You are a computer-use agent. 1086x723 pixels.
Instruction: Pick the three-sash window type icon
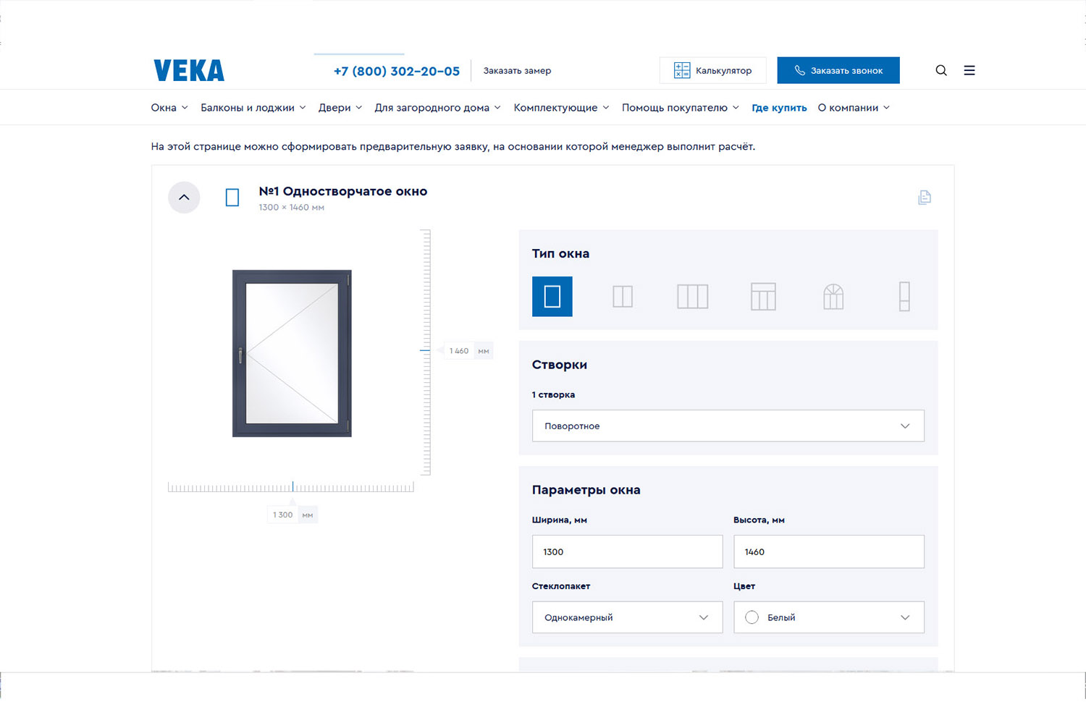[x=692, y=296]
